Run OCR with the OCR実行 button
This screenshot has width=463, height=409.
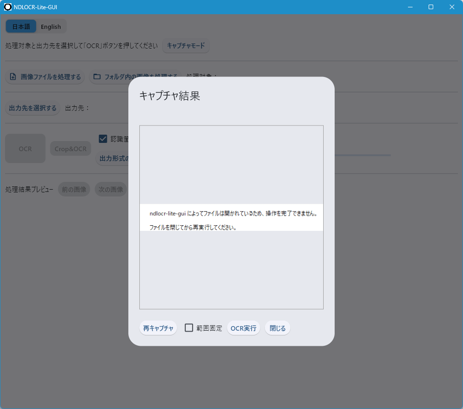tap(243, 328)
